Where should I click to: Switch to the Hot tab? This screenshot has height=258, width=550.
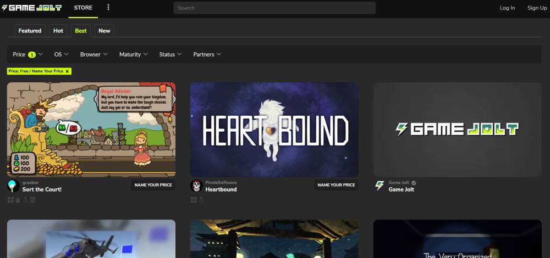(x=58, y=31)
